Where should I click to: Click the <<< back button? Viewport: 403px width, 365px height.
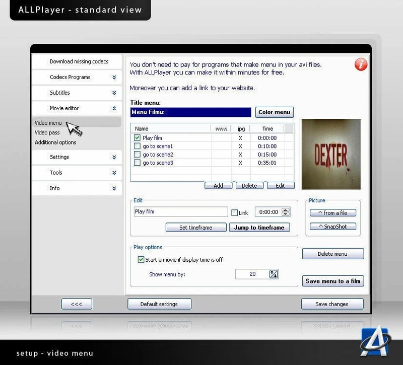click(x=77, y=304)
